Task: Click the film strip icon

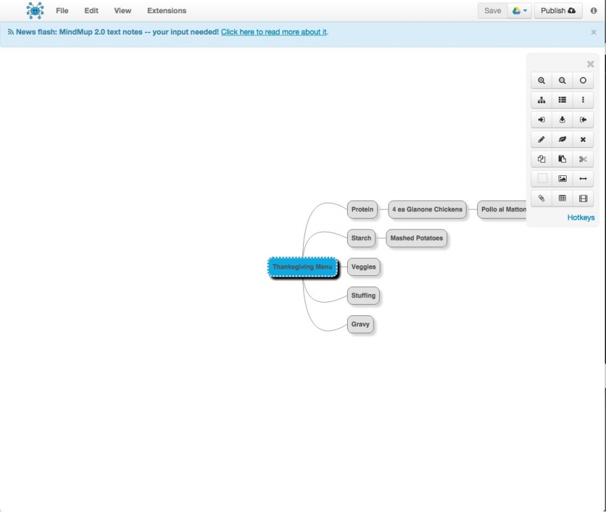Action: coord(583,199)
